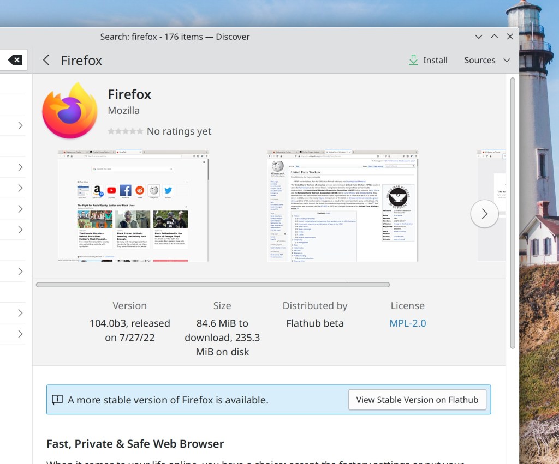Image resolution: width=559 pixels, height=464 pixels.
Task: Minimize the Discover window
Action: click(x=479, y=37)
